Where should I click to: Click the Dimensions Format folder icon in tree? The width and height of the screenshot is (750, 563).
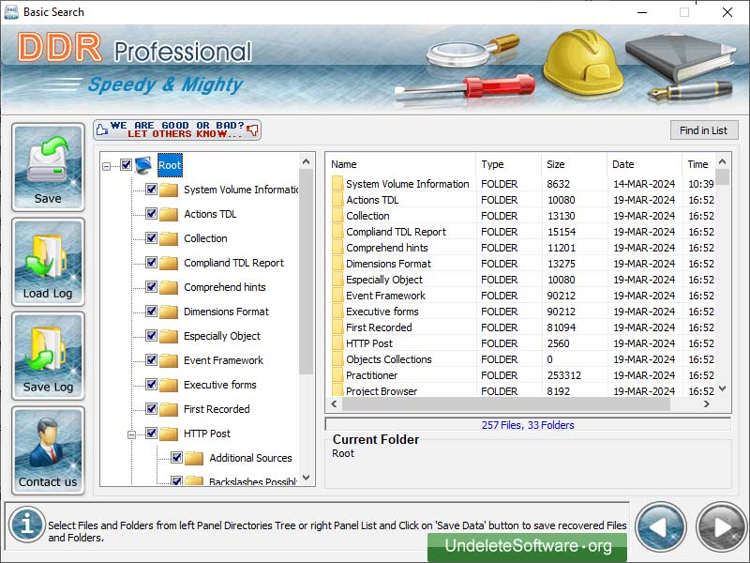[169, 312]
